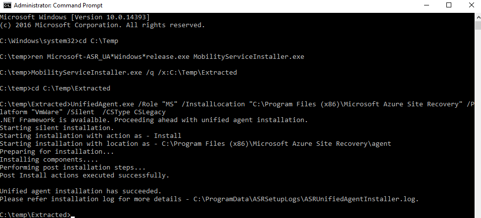Click the 'ren Microsoft-ASR_UA' rename command line

coord(152,57)
